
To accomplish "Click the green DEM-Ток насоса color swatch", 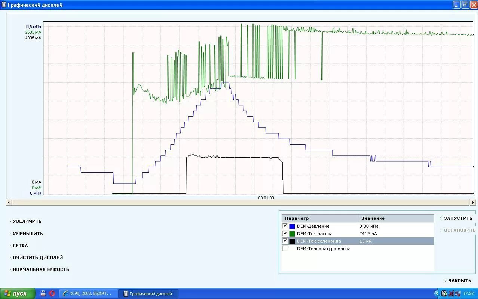I will 292,234.
